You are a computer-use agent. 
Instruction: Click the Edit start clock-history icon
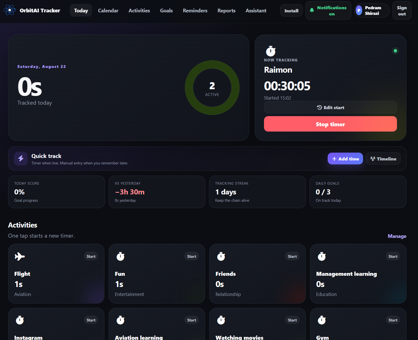click(x=319, y=107)
